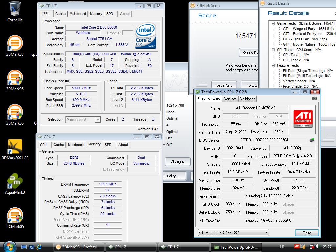Screen dimensions: 336x252
Task: Click the Result Details window title icon
Action: click(x=262, y=3)
